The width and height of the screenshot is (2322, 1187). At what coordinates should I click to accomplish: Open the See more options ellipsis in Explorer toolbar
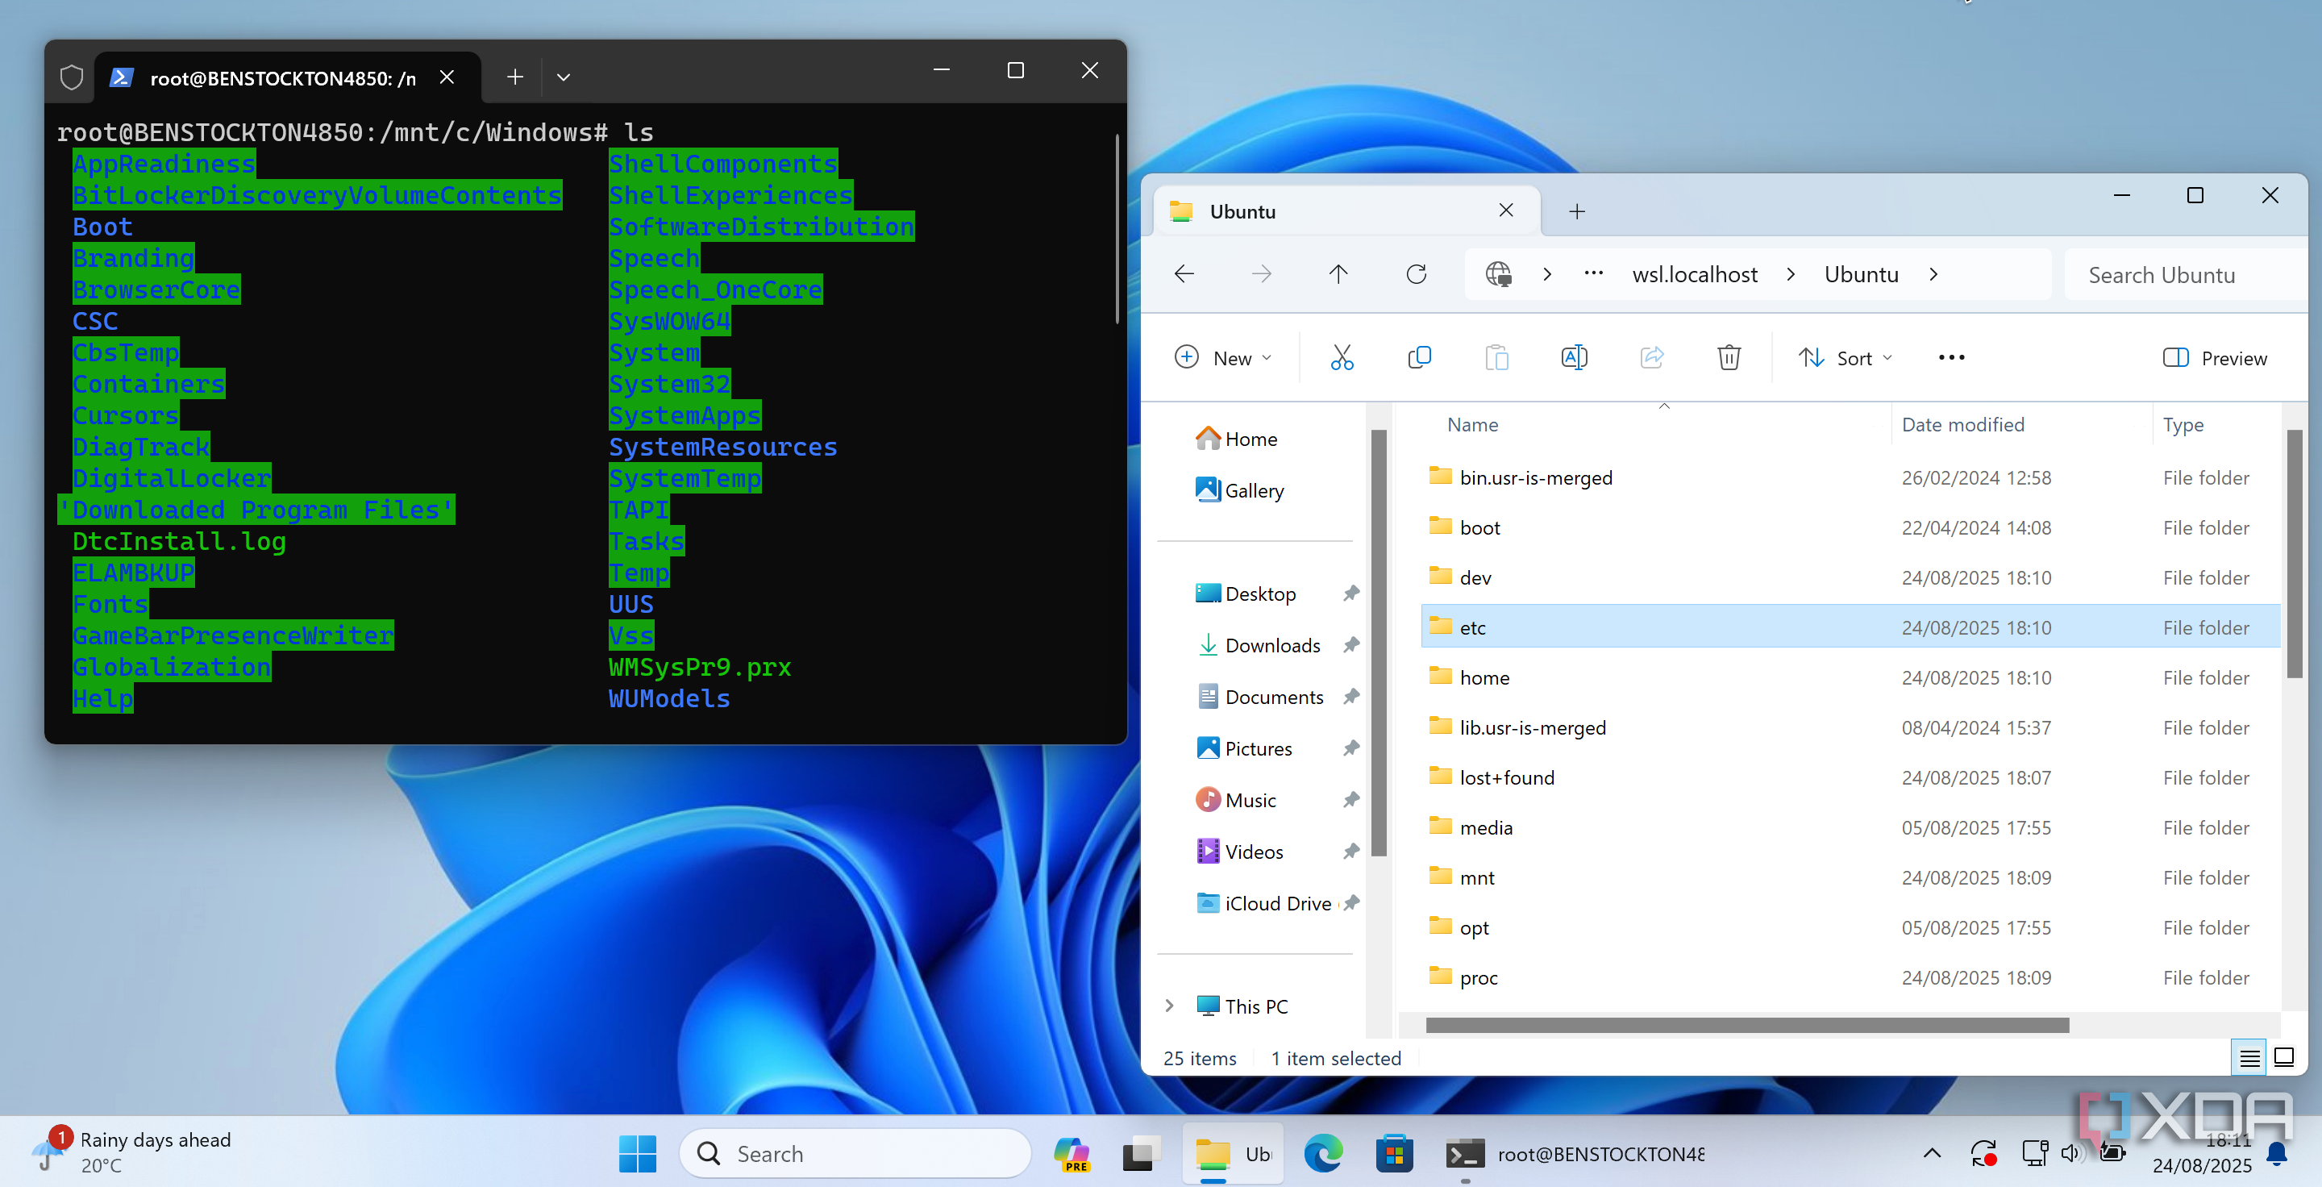pos(1951,358)
